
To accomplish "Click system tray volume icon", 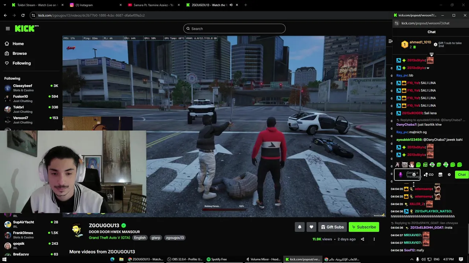I will click(x=423, y=259).
